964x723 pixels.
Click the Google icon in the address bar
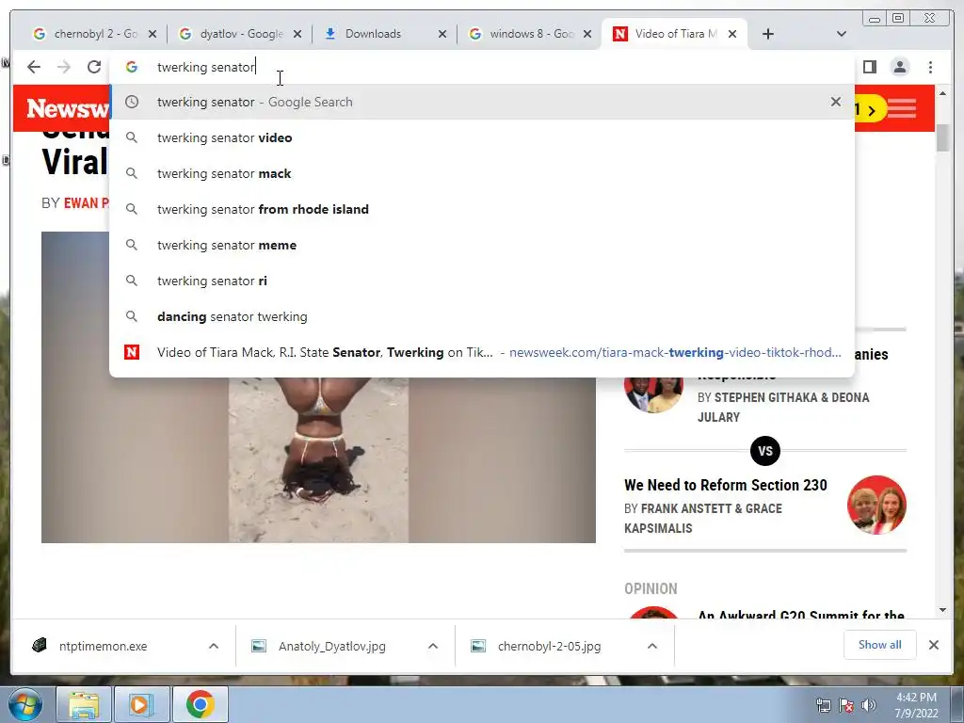132,67
